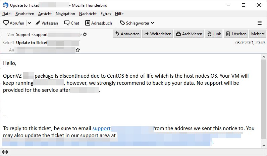The width and height of the screenshot is (267, 156).
Task: Delete the message with Löschen
Action: tap(236, 34)
